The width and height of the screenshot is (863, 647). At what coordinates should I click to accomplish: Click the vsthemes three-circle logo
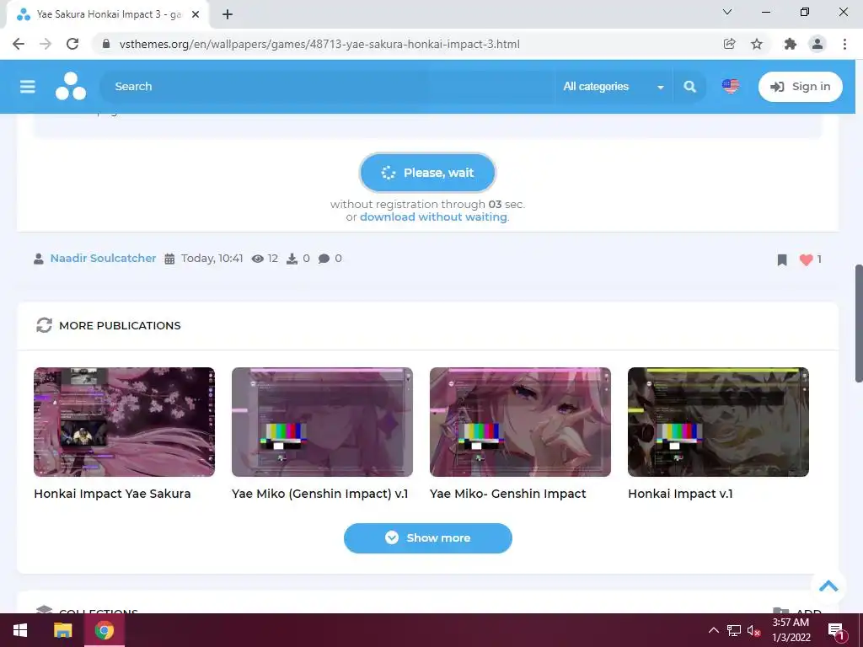(x=71, y=87)
